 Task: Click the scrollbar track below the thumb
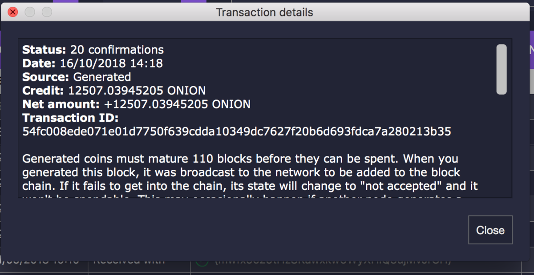click(x=502, y=147)
